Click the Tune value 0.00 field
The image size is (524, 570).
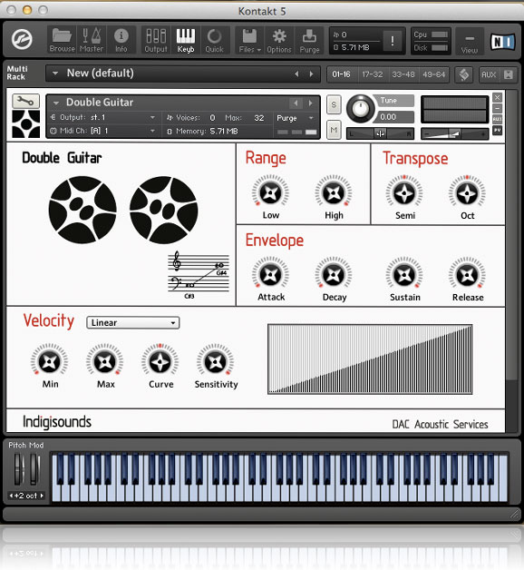point(395,117)
